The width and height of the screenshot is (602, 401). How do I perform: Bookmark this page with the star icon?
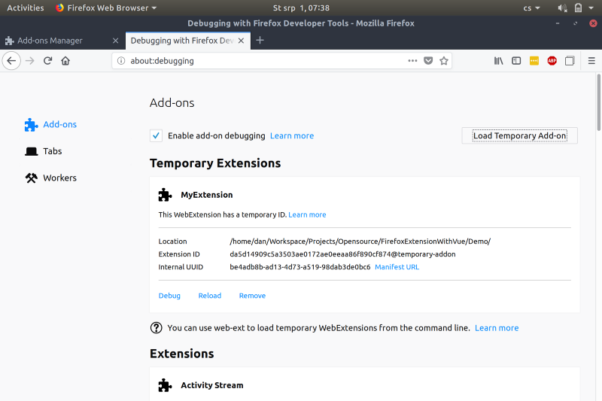pyautogui.click(x=444, y=61)
